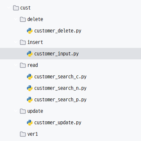This screenshot has height=141, width=141.
Task: Click Python icon of customer_update.py
Action: [30, 123]
